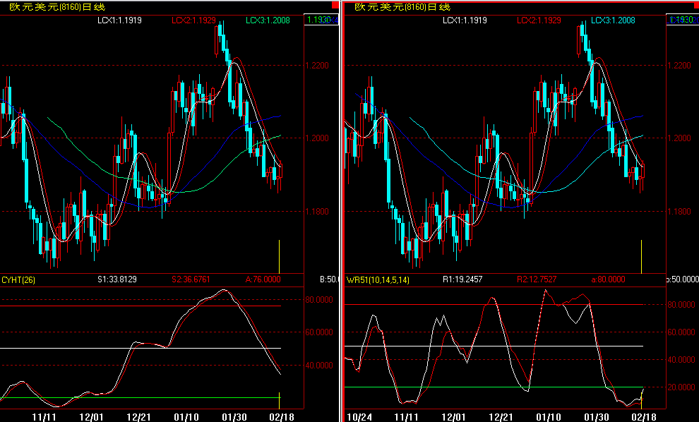Click 1.1800 price level on right chart axis
This screenshot has height=422, width=699.
(x=679, y=212)
